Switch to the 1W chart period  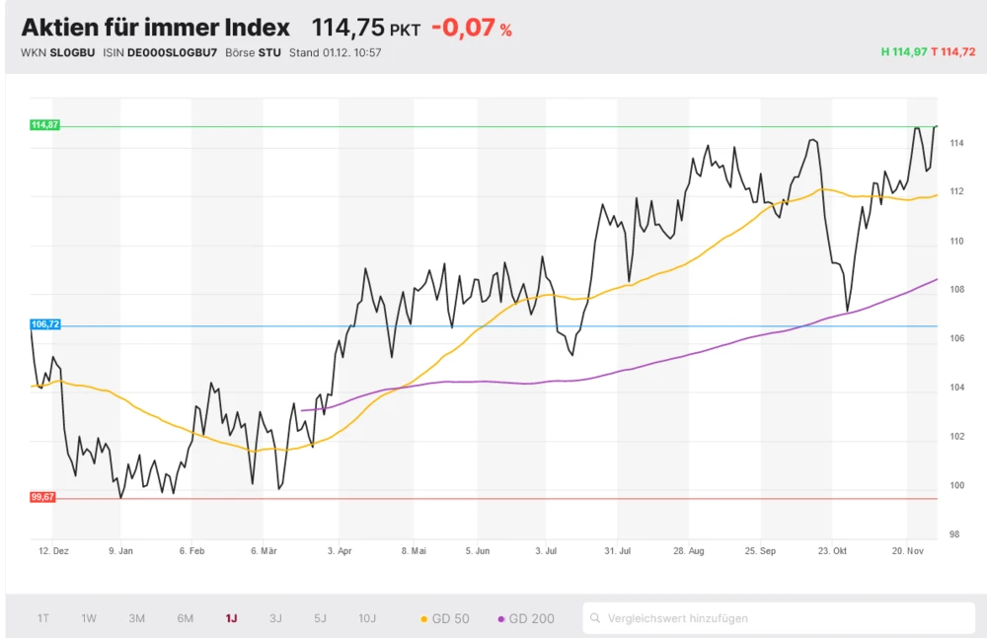click(88, 617)
